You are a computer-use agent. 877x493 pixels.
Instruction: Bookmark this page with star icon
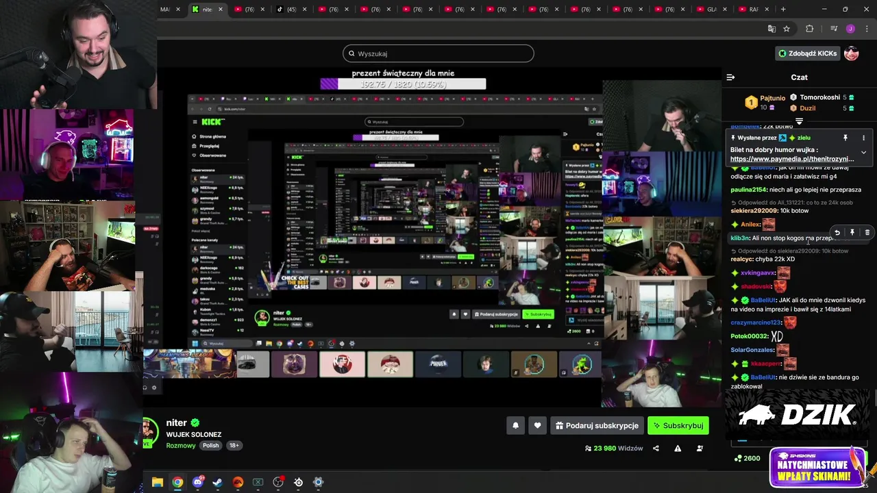tap(787, 29)
